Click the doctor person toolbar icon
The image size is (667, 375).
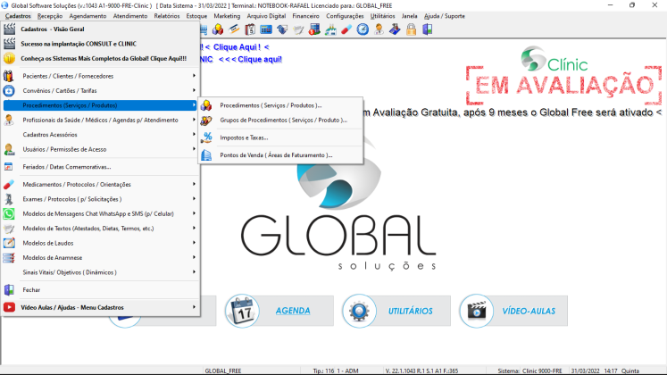[379, 29]
